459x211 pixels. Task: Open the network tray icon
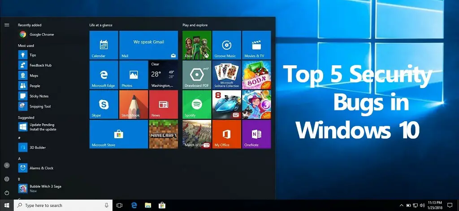click(416, 206)
